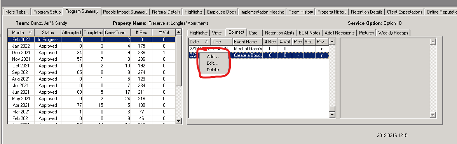Open the Add'l Recipients sub-tab

[340, 33]
